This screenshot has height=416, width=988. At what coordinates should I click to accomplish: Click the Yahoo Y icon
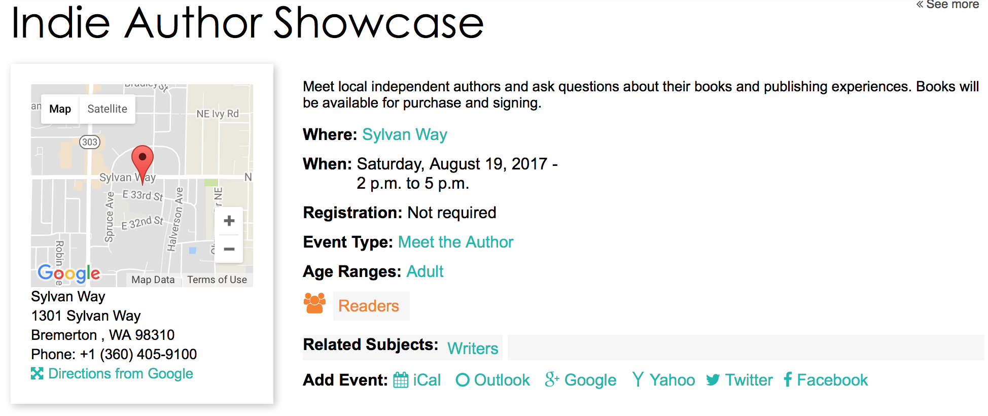coord(638,379)
